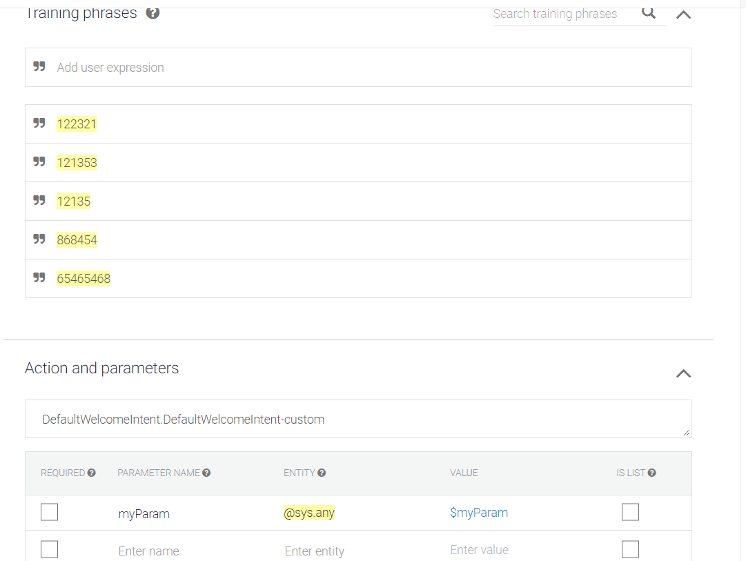Click the myParam parameter name
The image size is (746, 561).
[x=144, y=514]
